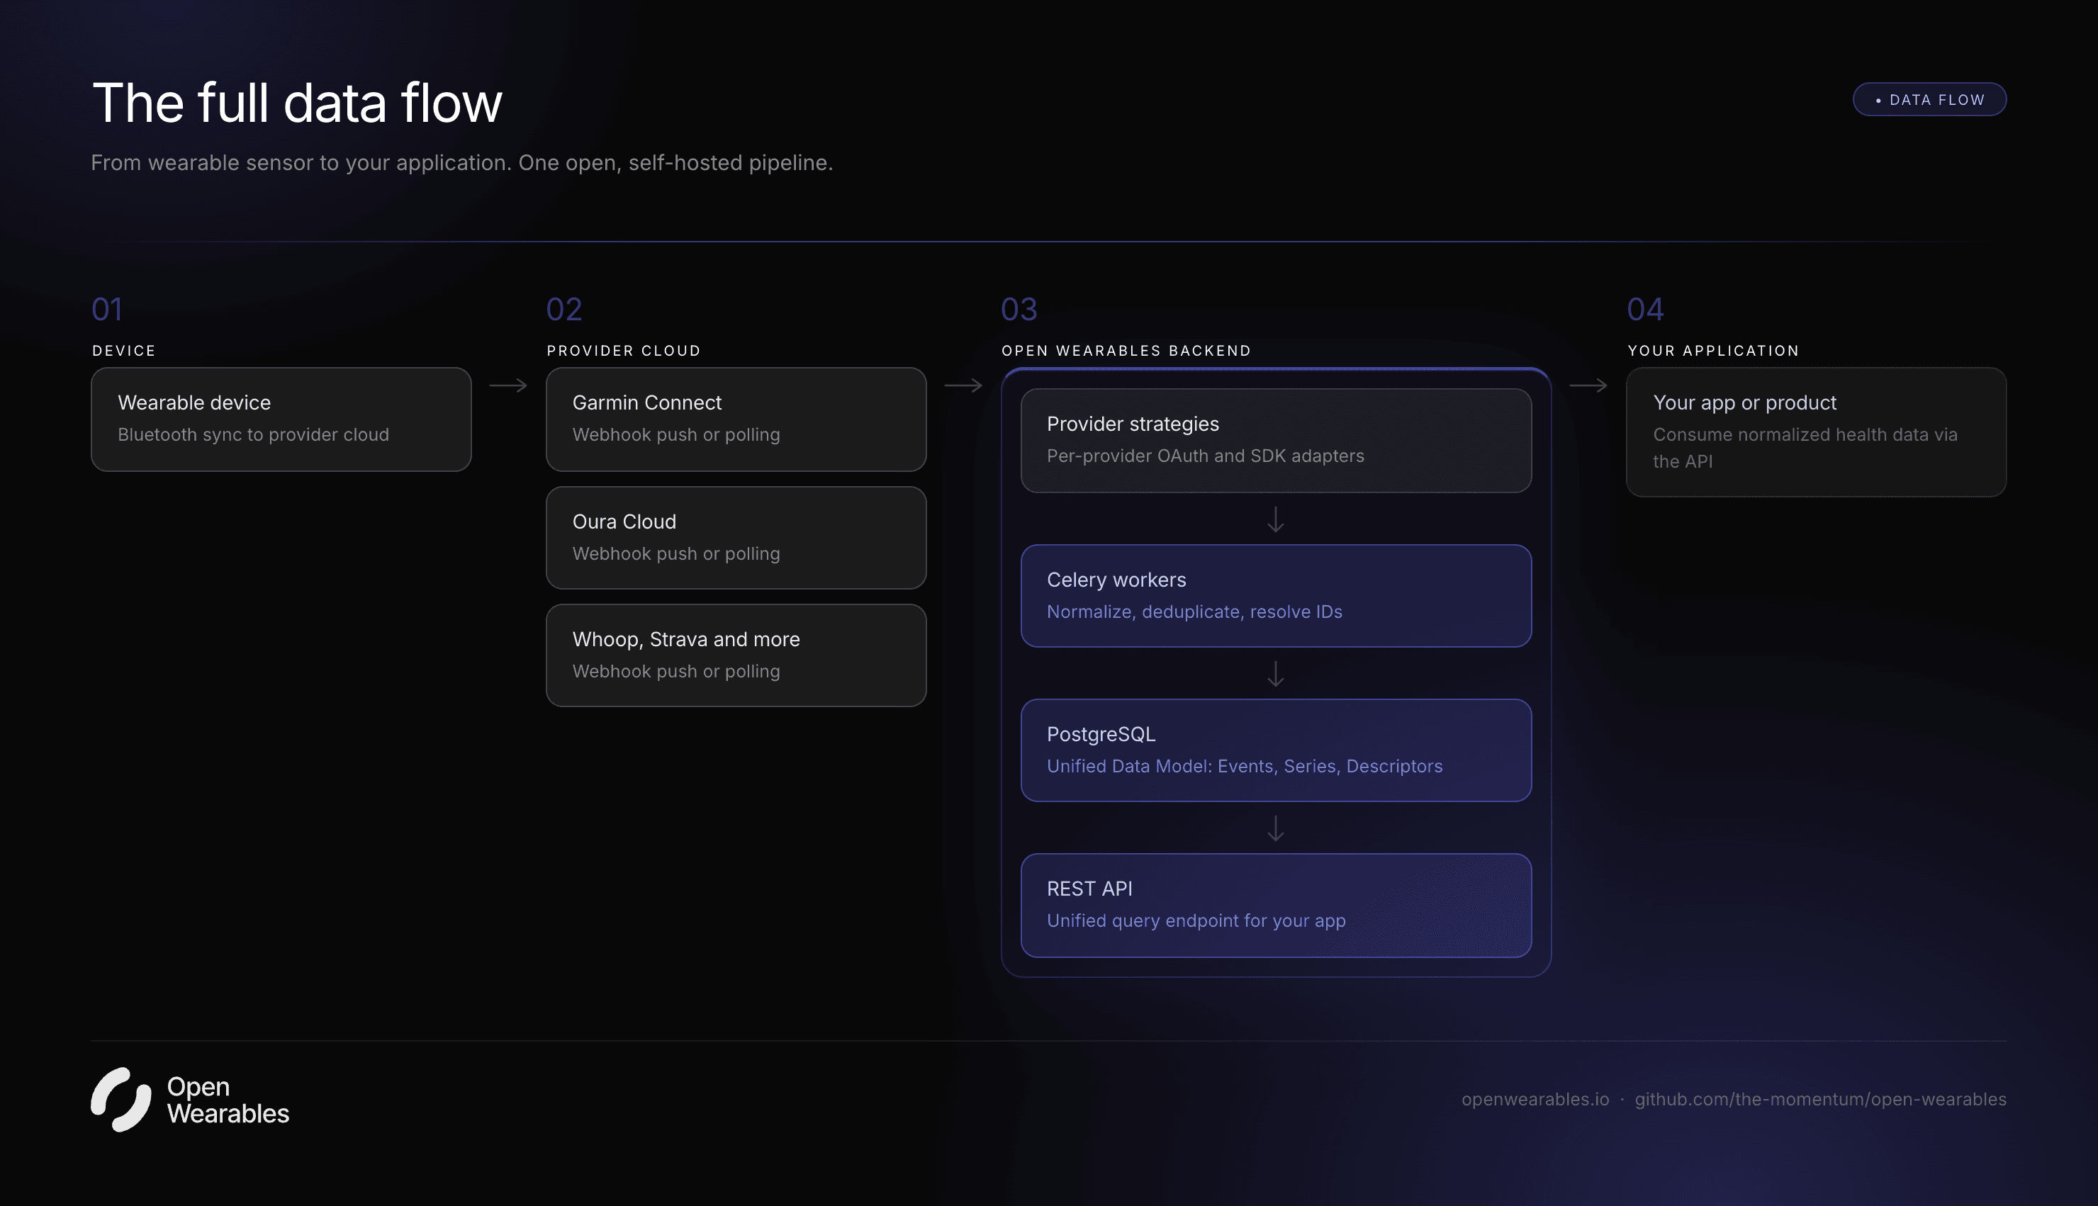The height and width of the screenshot is (1206, 2098).
Task: Click 'Unified Data Model: Events, Series, Descriptors' text
Action: [1245, 766]
